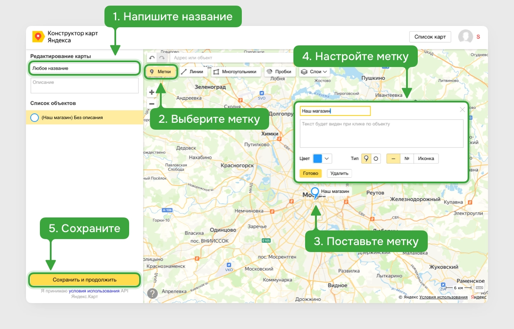Screen dimensions: 514x329
Task: Click the user profile avatar
Action: point(465,37)
